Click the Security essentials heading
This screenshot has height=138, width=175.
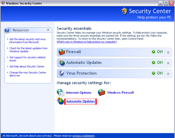74,28
